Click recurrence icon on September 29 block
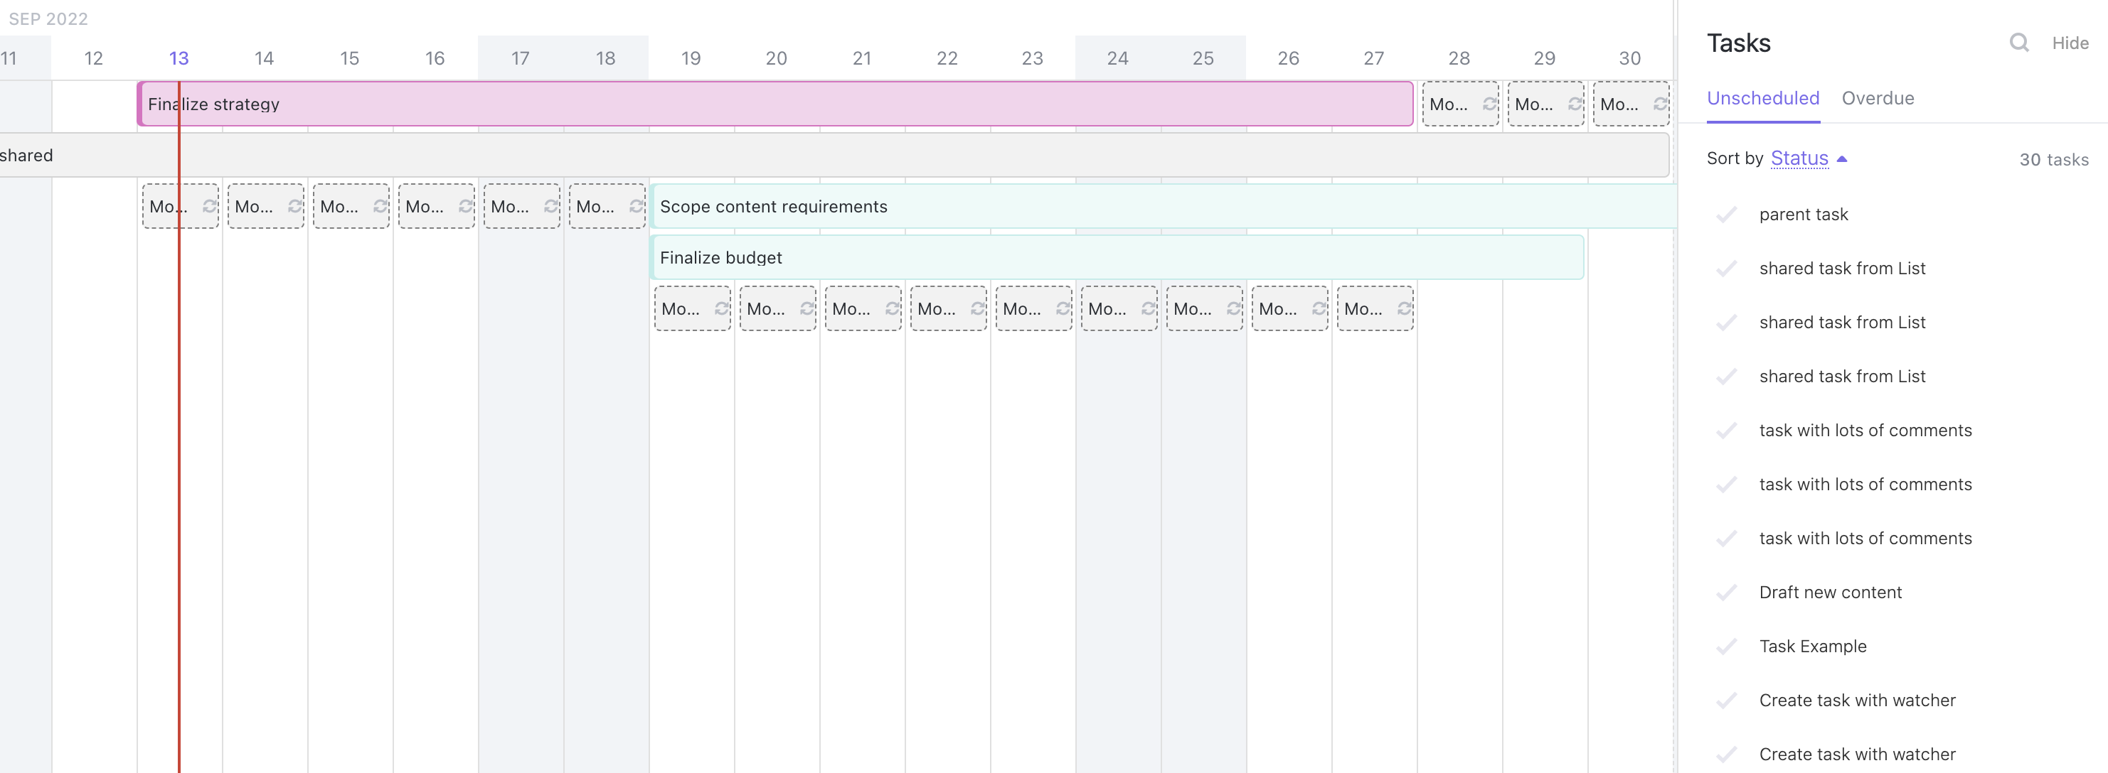The image size is (2108, 773). pos(1575,104)
